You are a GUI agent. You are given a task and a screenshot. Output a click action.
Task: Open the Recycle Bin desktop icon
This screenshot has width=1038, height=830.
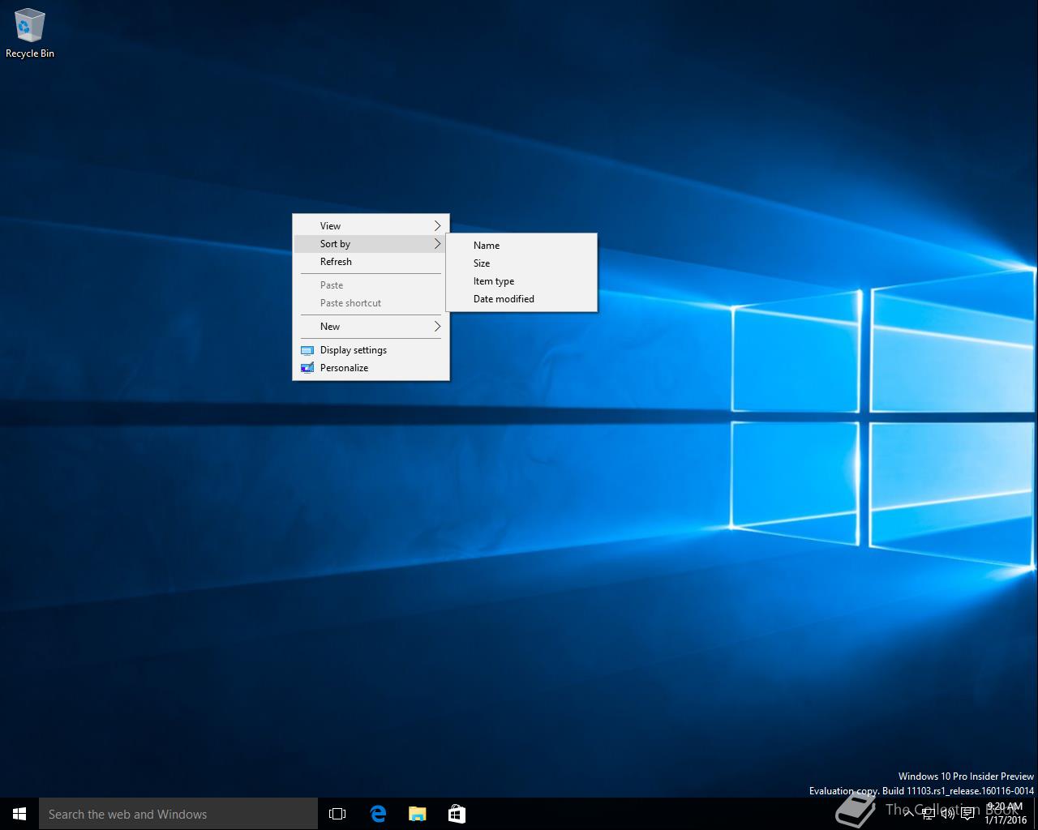click(29, 32)
